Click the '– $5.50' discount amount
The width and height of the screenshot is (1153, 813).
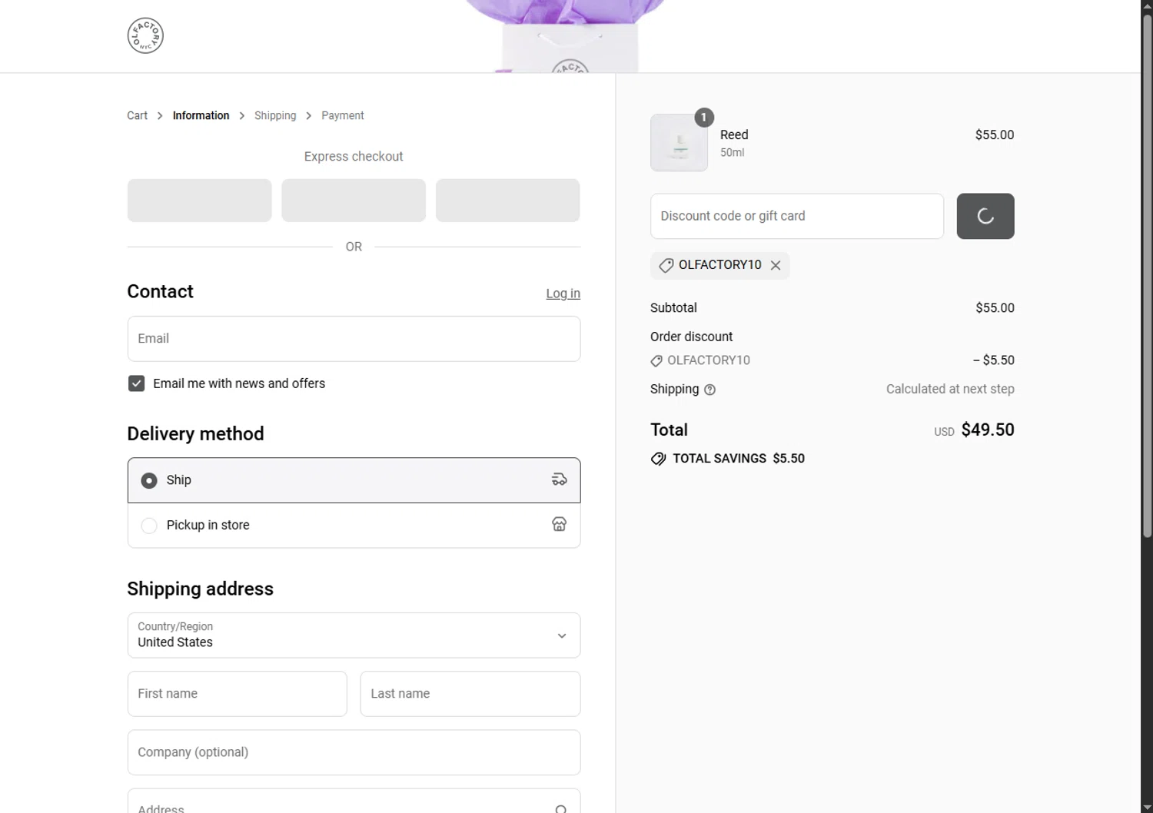click(x=994, y=360)
